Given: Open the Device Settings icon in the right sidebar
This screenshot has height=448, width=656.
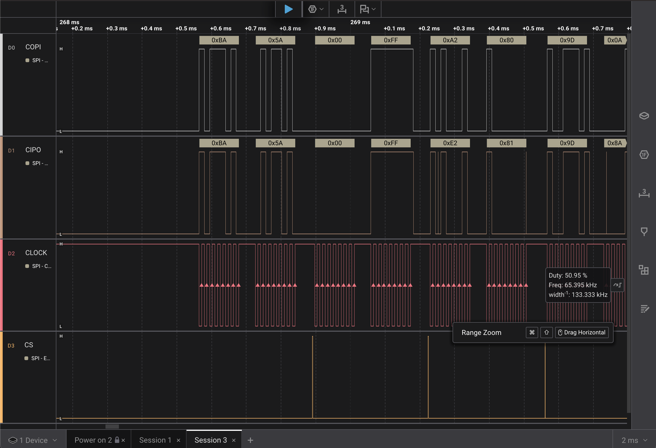Looking at the screenshot, I should [x=644, y=116].
